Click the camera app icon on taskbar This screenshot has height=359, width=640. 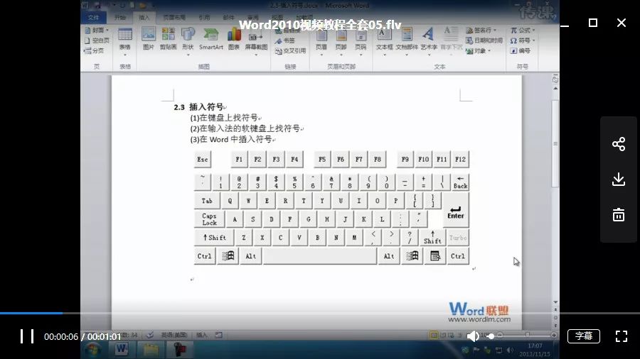pyautogui.click(x=180, y=349)
